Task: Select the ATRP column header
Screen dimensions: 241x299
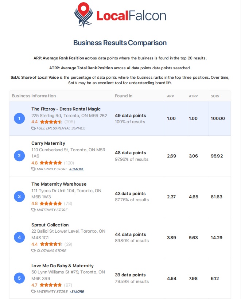Action: (193, 96)
